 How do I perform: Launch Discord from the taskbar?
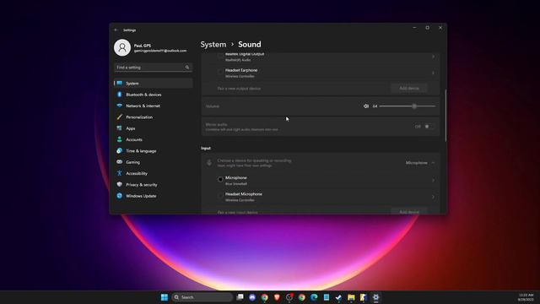252,297
